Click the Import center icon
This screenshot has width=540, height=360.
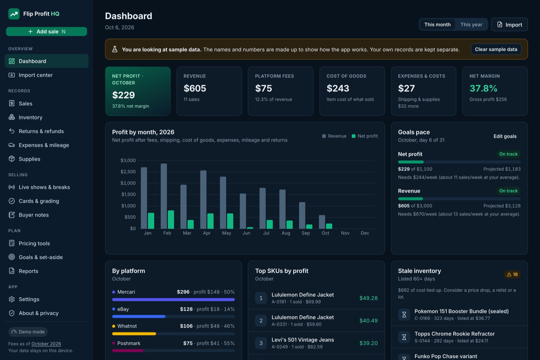coord(12,75)
